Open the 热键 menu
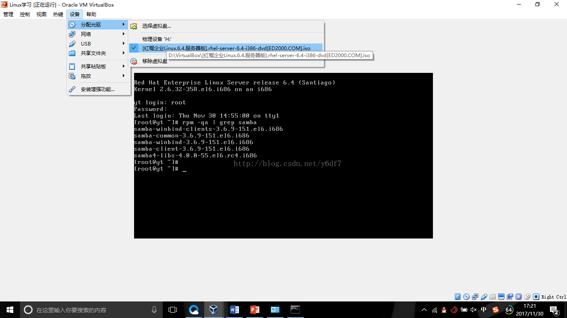 click(58, 14)
